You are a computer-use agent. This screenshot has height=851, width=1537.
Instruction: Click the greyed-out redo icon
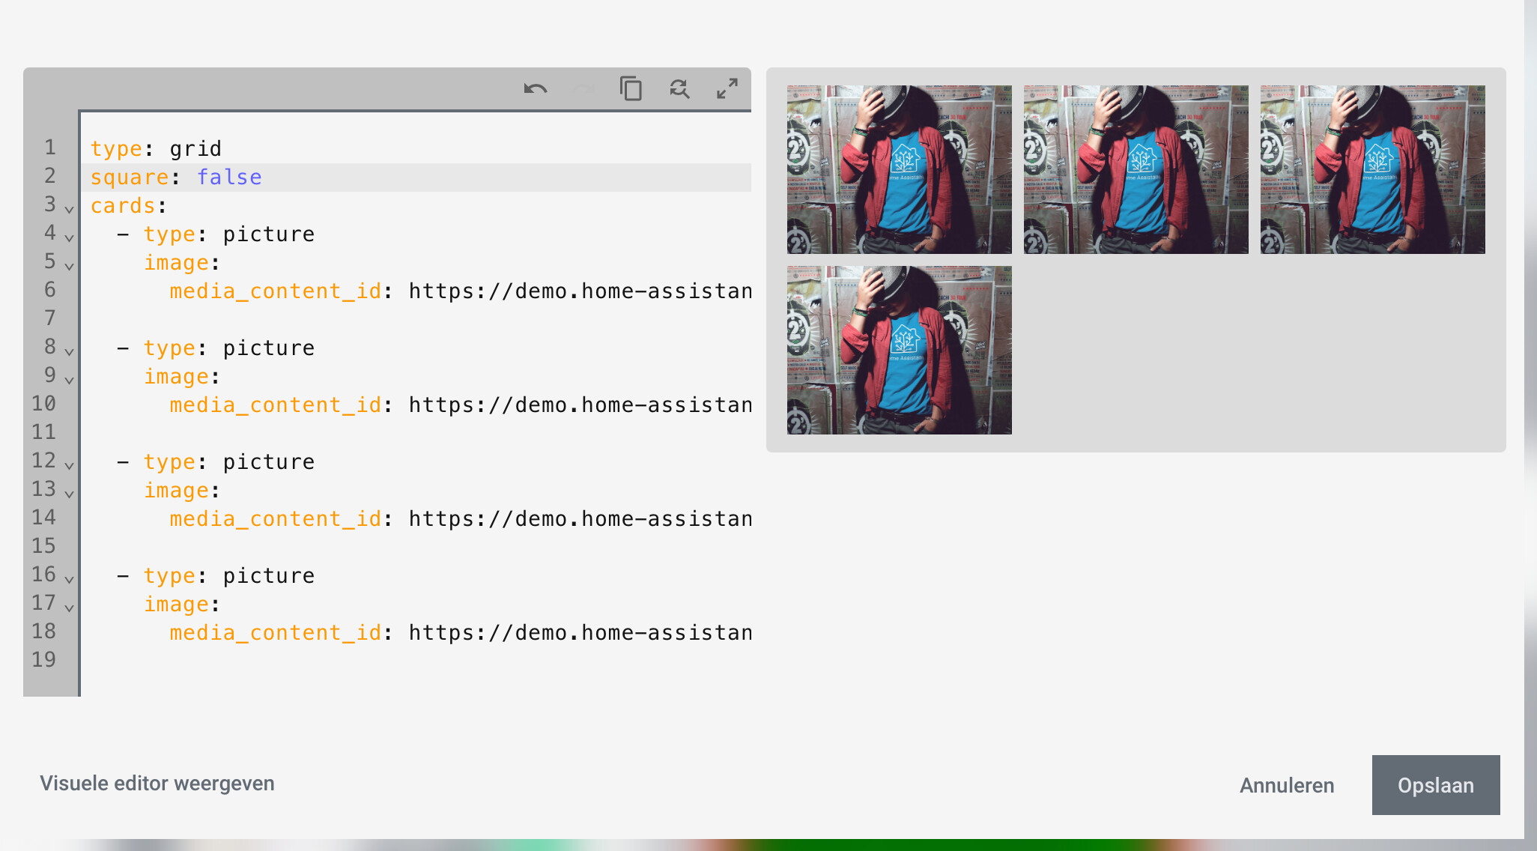583,89
